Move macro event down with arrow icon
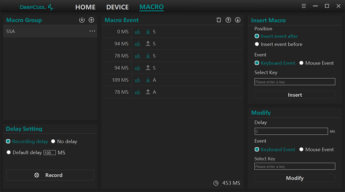This screenshot has width=345, height=192. [238, 20]
